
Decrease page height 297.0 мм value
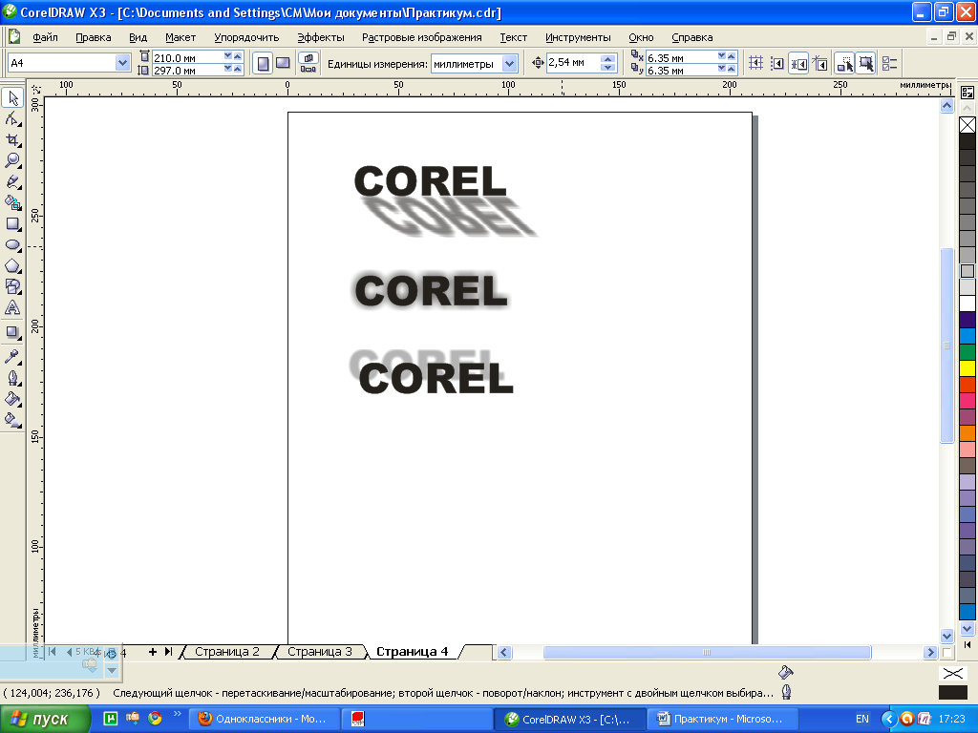227,69
